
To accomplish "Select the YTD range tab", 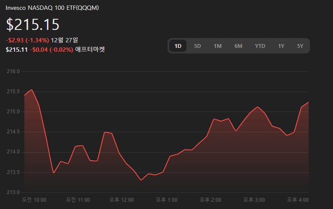I will click(260, 46).
